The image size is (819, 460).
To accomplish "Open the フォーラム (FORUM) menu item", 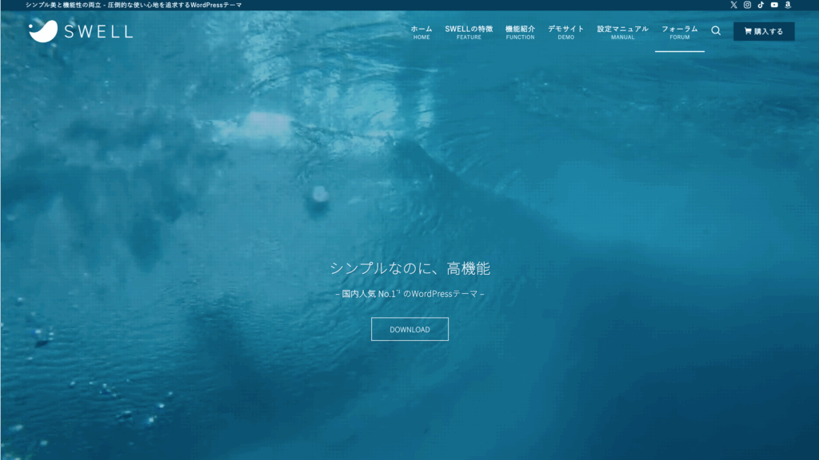I will tap(679, 32).
